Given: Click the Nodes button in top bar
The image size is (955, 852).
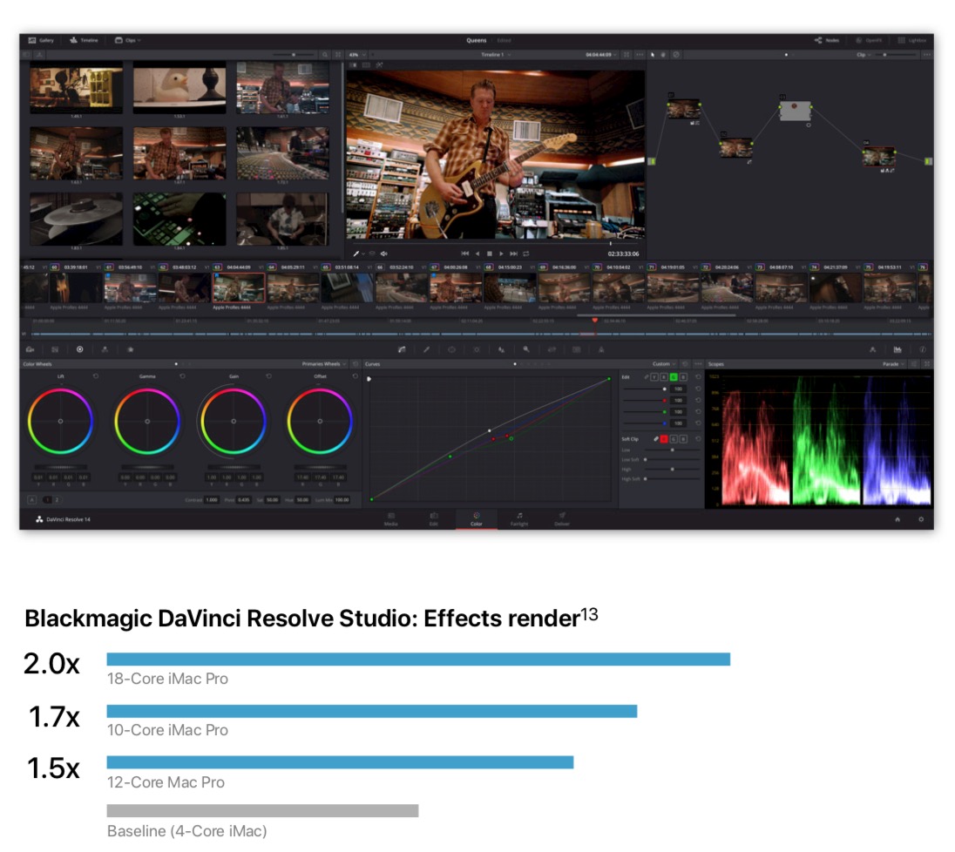Looking at the screenshot, I should click(826, 40).
